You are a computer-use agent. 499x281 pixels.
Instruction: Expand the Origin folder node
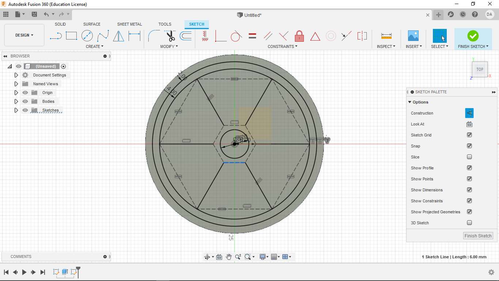16,93
